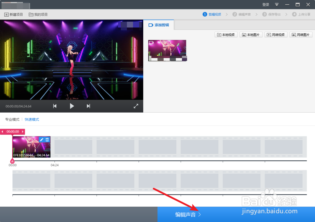Maximize the application window
Image resolution: width=315 pixels, height=222 pixels.
[x=298, y=4]
